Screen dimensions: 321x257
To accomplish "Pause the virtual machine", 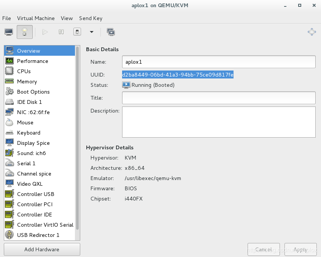I will [61, 32].
